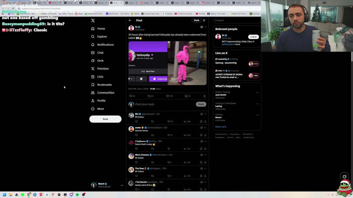Open Chat in sidebar

[x=97, y=53]
